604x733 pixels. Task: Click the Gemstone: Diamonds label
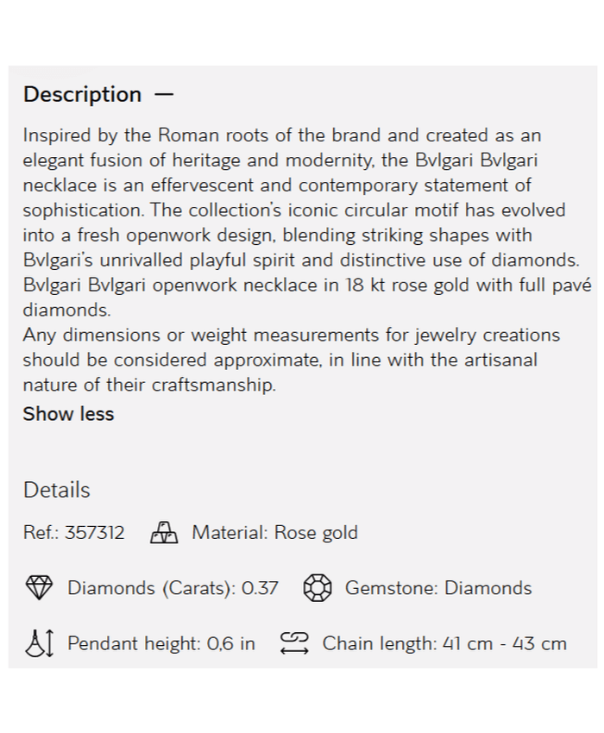[x=438, y=588]
